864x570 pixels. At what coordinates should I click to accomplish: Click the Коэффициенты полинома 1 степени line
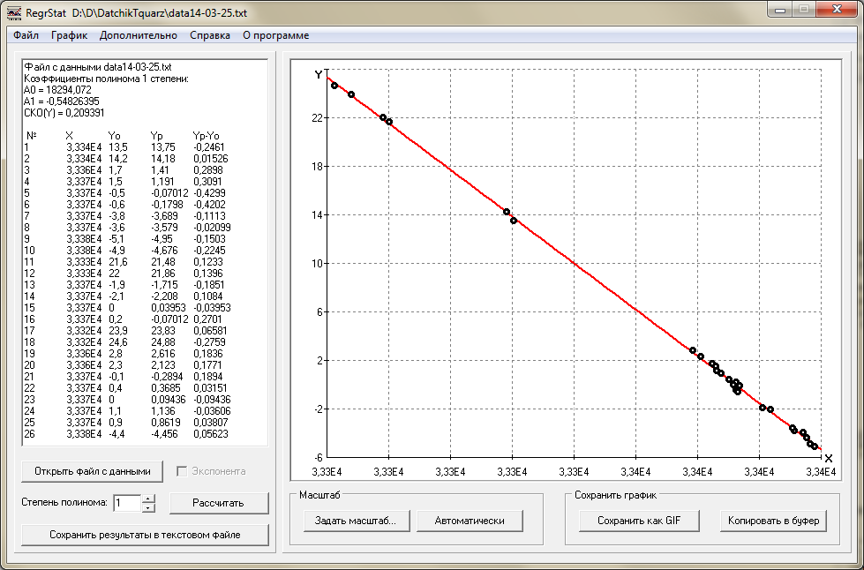107,79
